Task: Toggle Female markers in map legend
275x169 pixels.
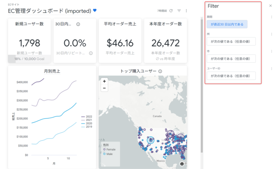Action: click(x=109, y=150)
